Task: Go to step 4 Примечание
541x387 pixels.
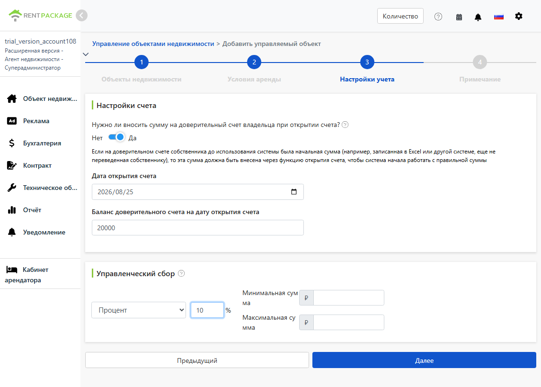Action: (480, 62)
